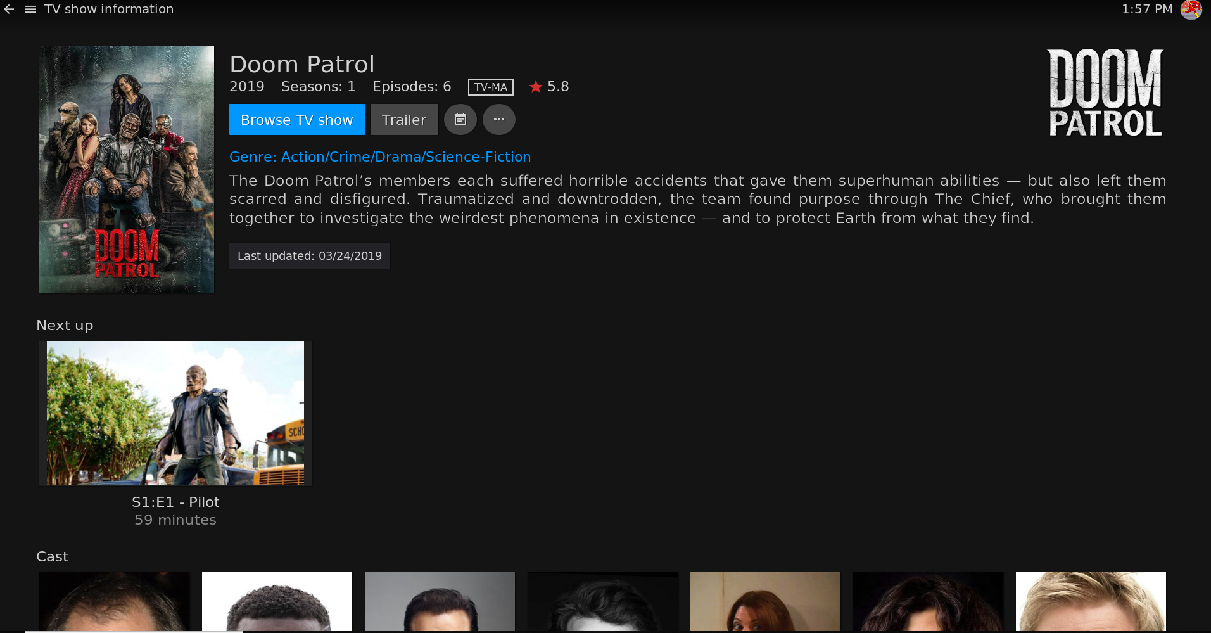
Task: Click the '59 minutes' duration text
Action: 175,520
